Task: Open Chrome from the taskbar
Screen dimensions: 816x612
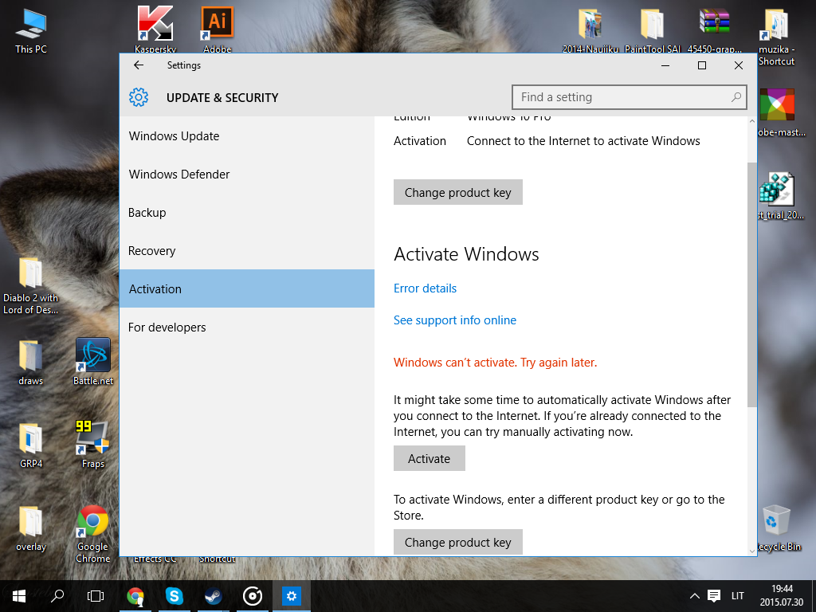Action: 135,596
